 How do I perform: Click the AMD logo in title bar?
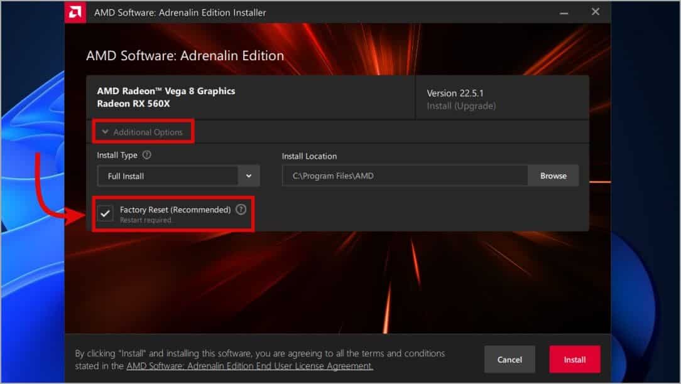tap(75, 12)
